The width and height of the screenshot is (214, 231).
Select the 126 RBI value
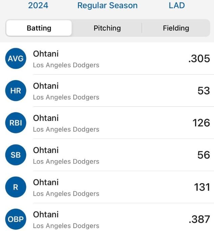[201, 123]
